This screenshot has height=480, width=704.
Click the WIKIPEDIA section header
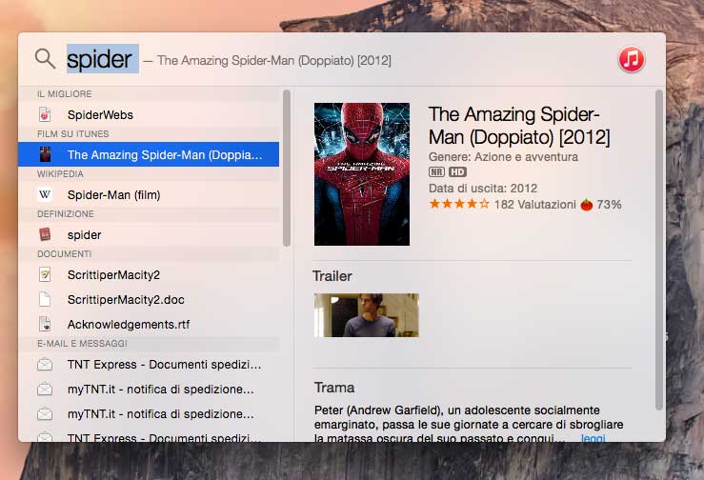[x=60, y=173]
